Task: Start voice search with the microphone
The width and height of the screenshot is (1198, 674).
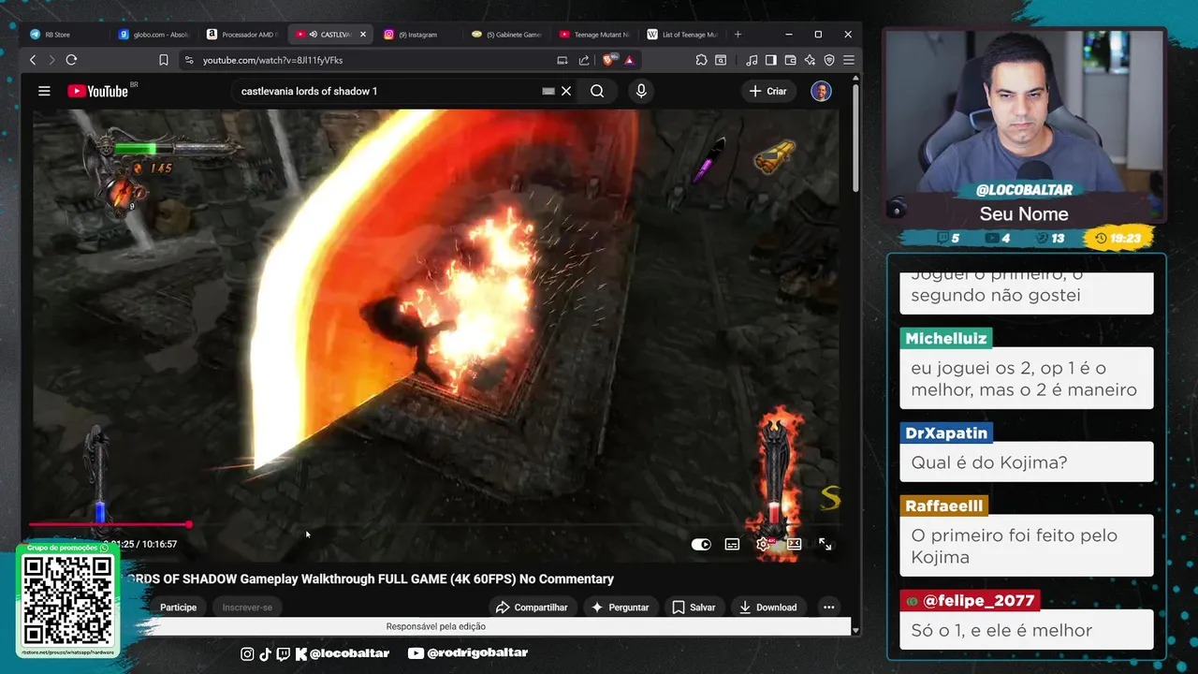Action: (641, 91)
